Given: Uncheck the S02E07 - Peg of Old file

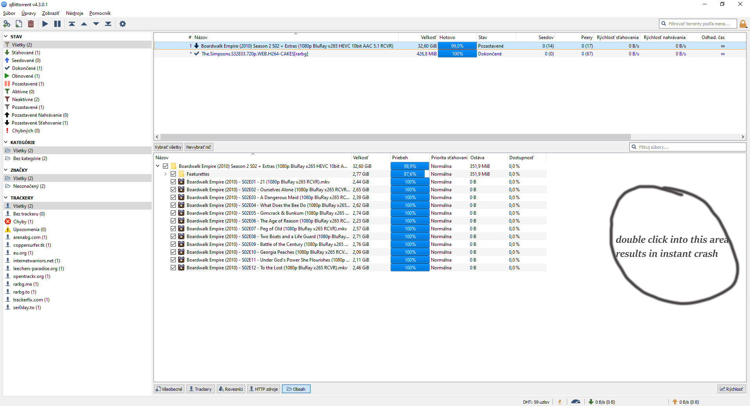Looking at the screenshot, I should click(x=173, y=229).
